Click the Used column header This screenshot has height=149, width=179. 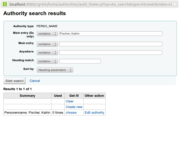click(x=58, y=96)
